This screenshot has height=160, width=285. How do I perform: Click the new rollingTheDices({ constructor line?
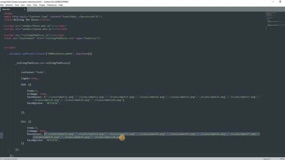pyautogui.click(x=43, y=63)
